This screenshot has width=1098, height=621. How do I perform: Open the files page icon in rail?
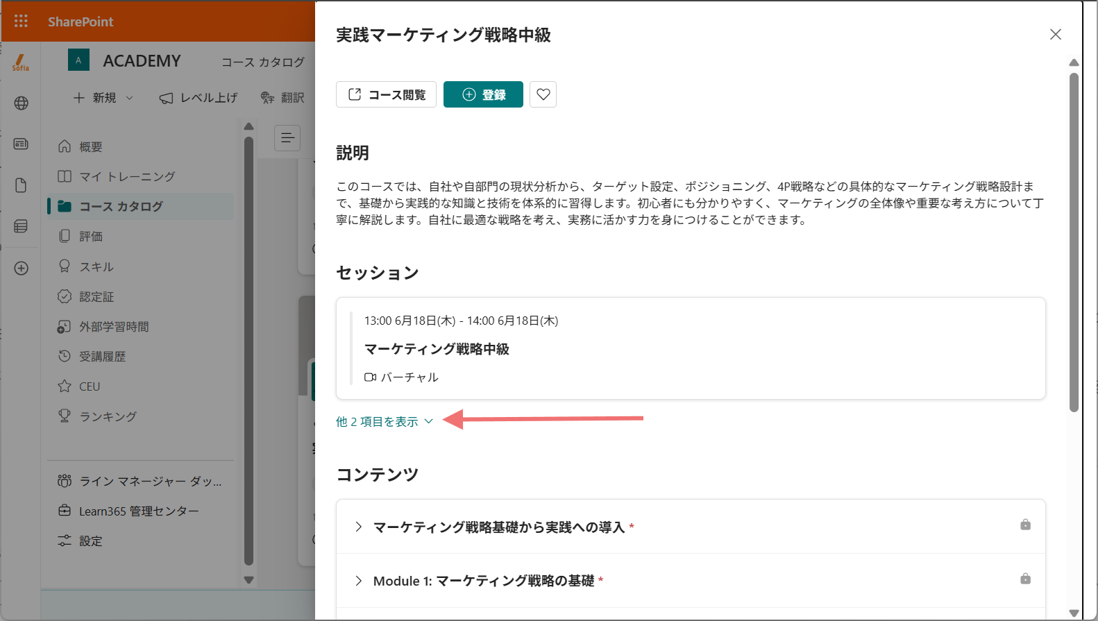pos(21,185)
